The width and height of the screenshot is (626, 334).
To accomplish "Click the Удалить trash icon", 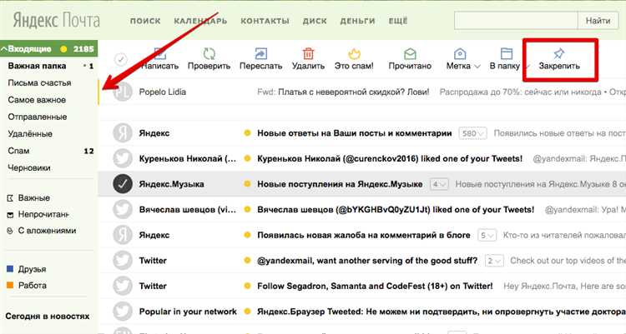I will tap(308, 53).
